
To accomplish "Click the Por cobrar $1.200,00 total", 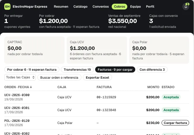I will pyautogui.click(x=54, y=21).
